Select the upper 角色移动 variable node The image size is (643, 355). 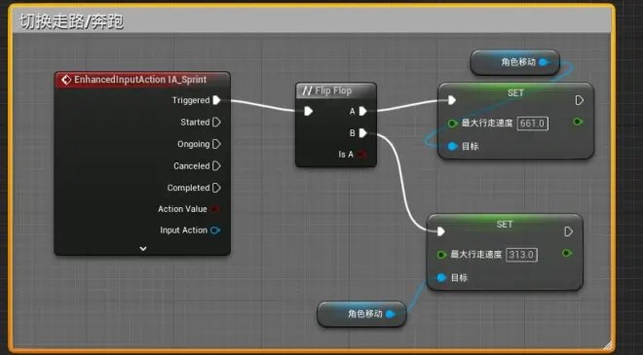pos(515,62)
